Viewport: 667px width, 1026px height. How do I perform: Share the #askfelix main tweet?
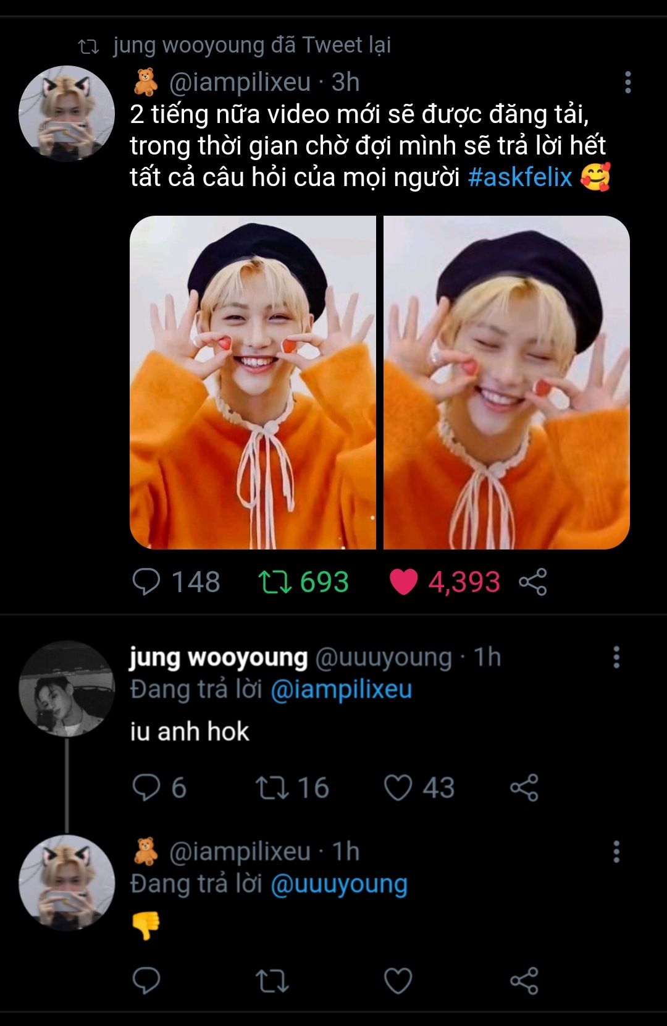(532, 582)
